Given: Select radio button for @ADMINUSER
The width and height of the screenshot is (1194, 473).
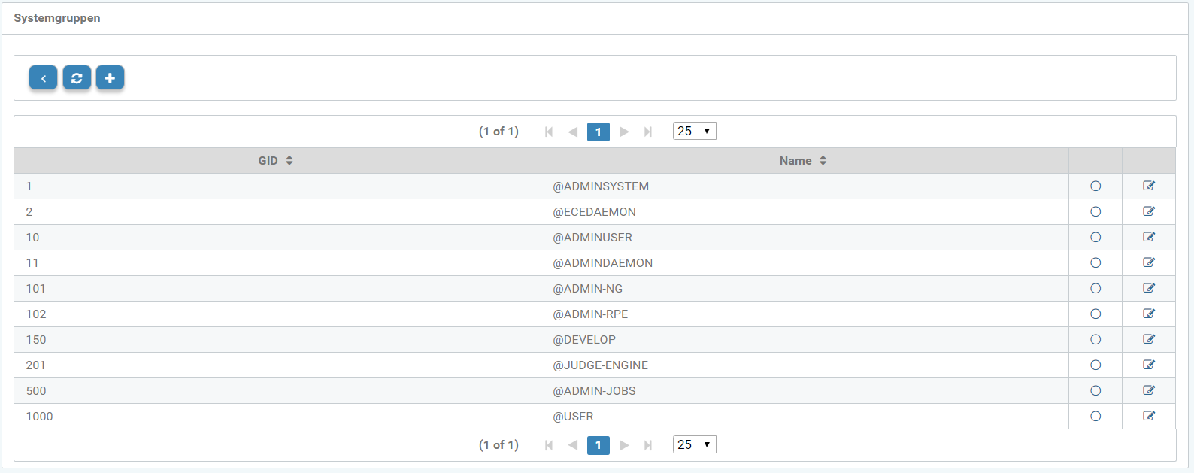Looking at the screenshot, I should click(x=1096, y=238).
